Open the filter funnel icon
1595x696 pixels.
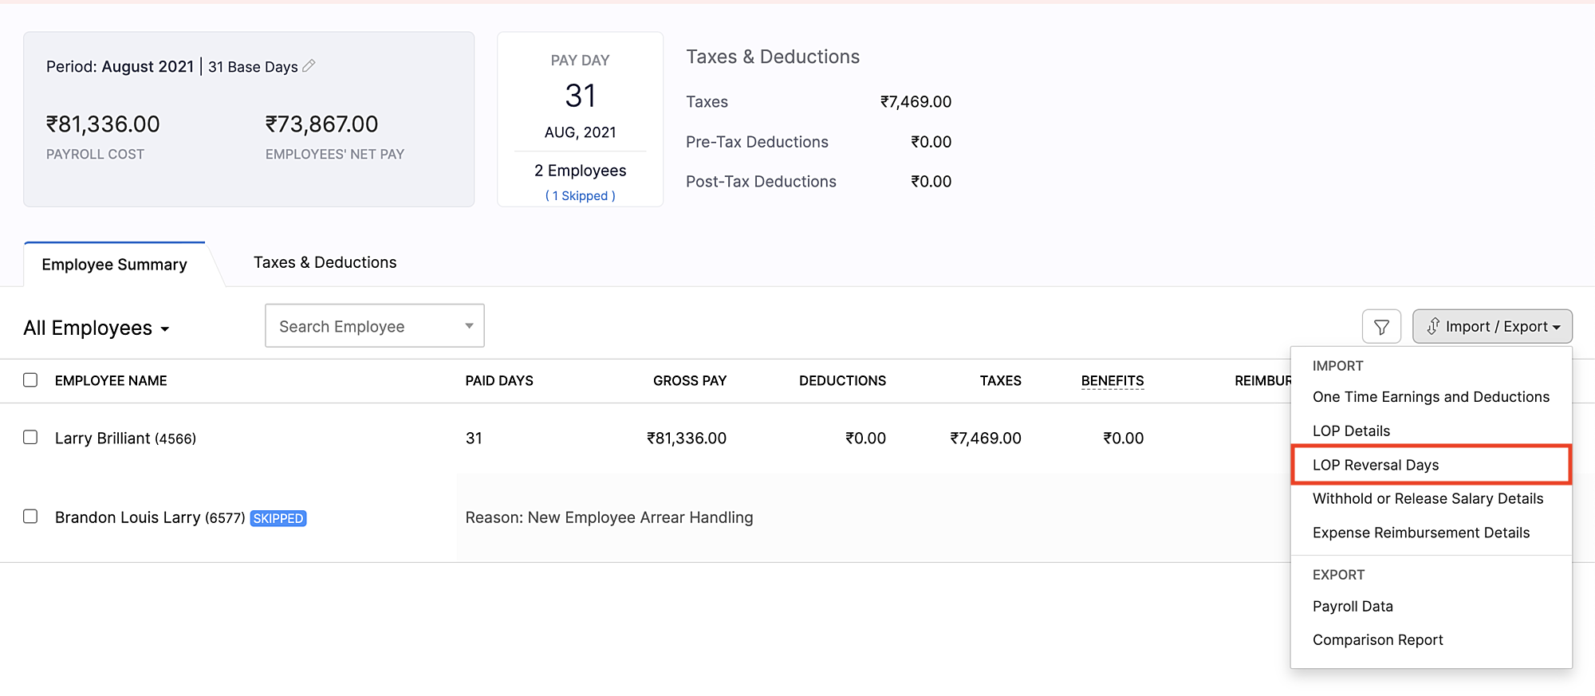(1381, 327)
